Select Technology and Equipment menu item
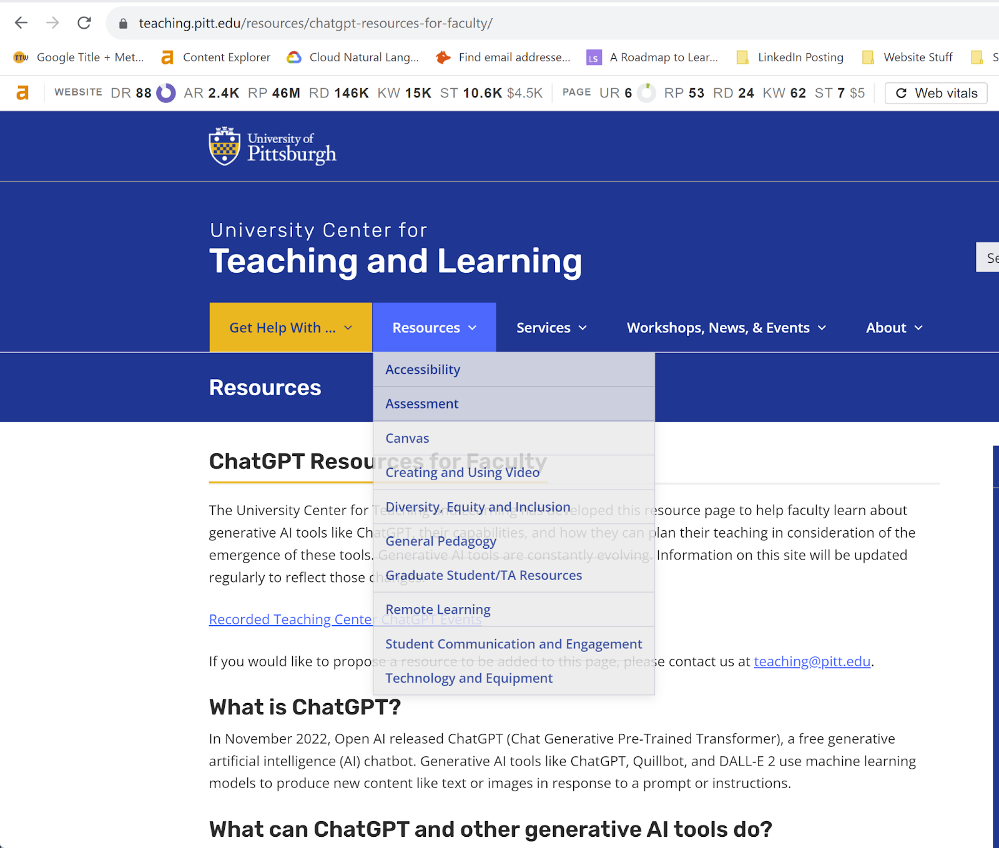This screenshot has height=848, width=999. pos(514,678)
